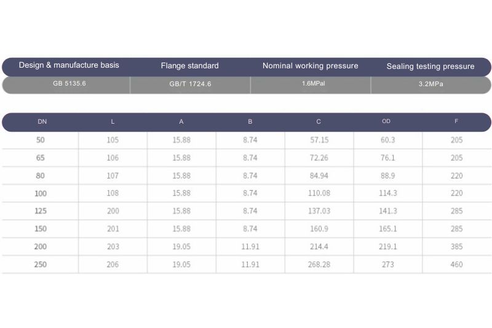Screen dimensions: 492x328
Task: Click the F column header
Action: (456, 121)
